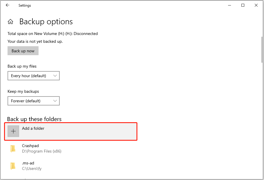
Task: Click the D:\Program Files (x86) path label
Action: 42,151
